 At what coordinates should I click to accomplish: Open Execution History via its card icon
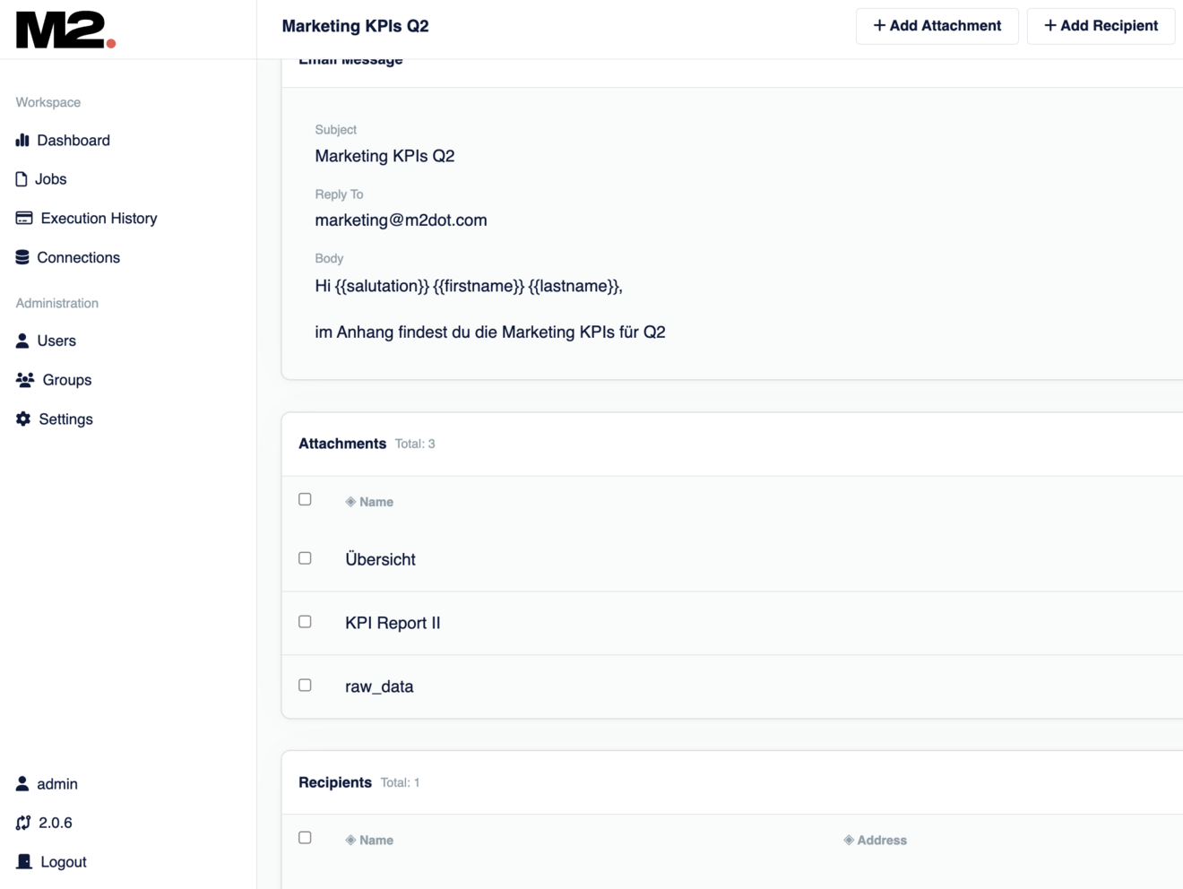coord(22,218)
